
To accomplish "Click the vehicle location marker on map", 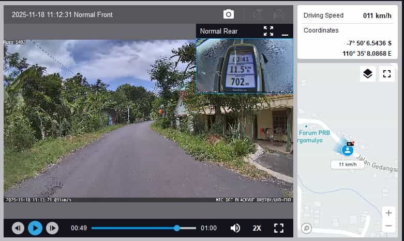I will pyautogui.click(x=348, y=150).
